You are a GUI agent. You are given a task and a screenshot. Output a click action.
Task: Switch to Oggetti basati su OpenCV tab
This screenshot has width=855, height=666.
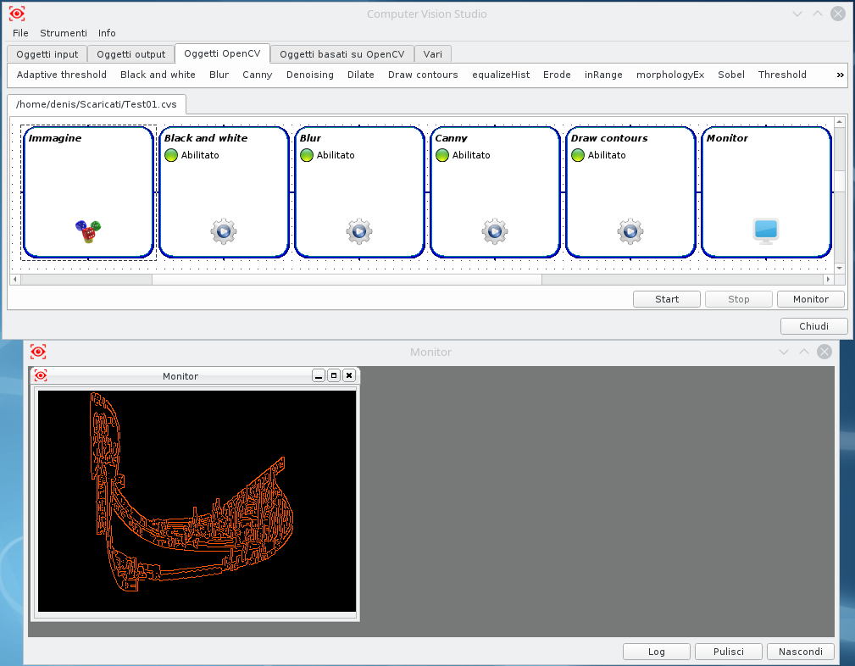pos(341,54)
